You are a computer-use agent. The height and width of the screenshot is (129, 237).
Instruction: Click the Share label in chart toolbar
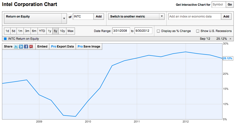pos(8,46)
